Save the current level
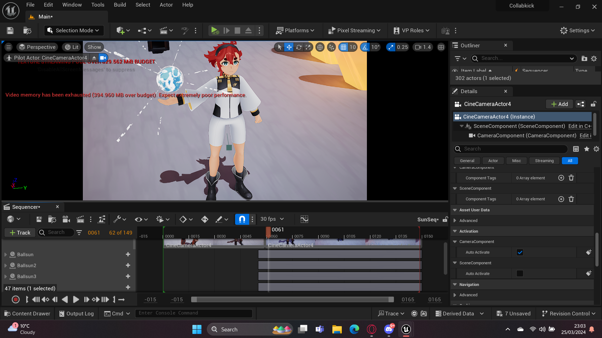 click(x=10, y=30)
